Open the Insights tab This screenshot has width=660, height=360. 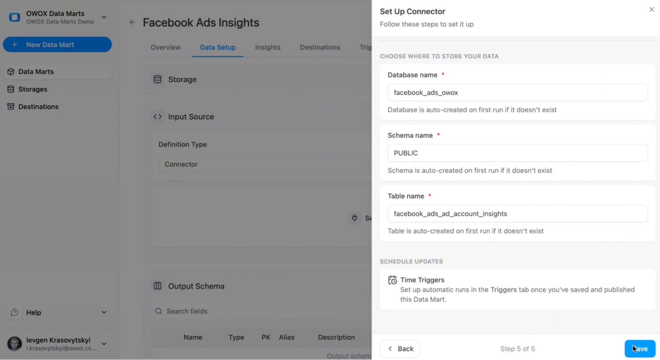(x=267, y=47)
